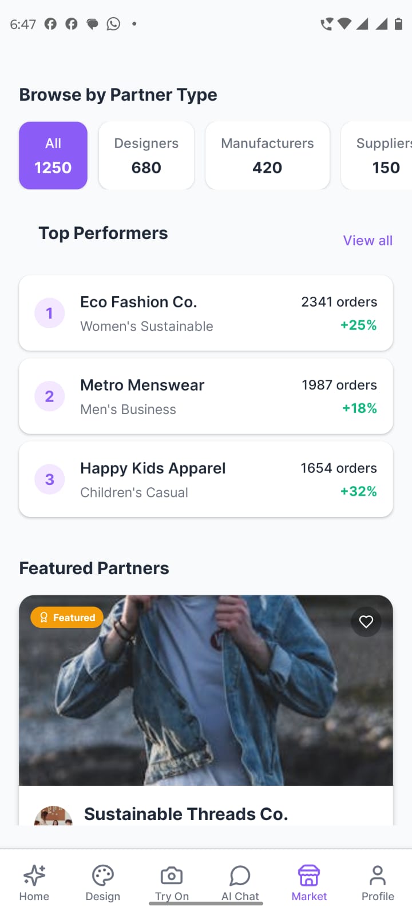Open Sustainable Threads Co. partner title
The height and width of the screenshot is (915, 412).
point(186,814)
